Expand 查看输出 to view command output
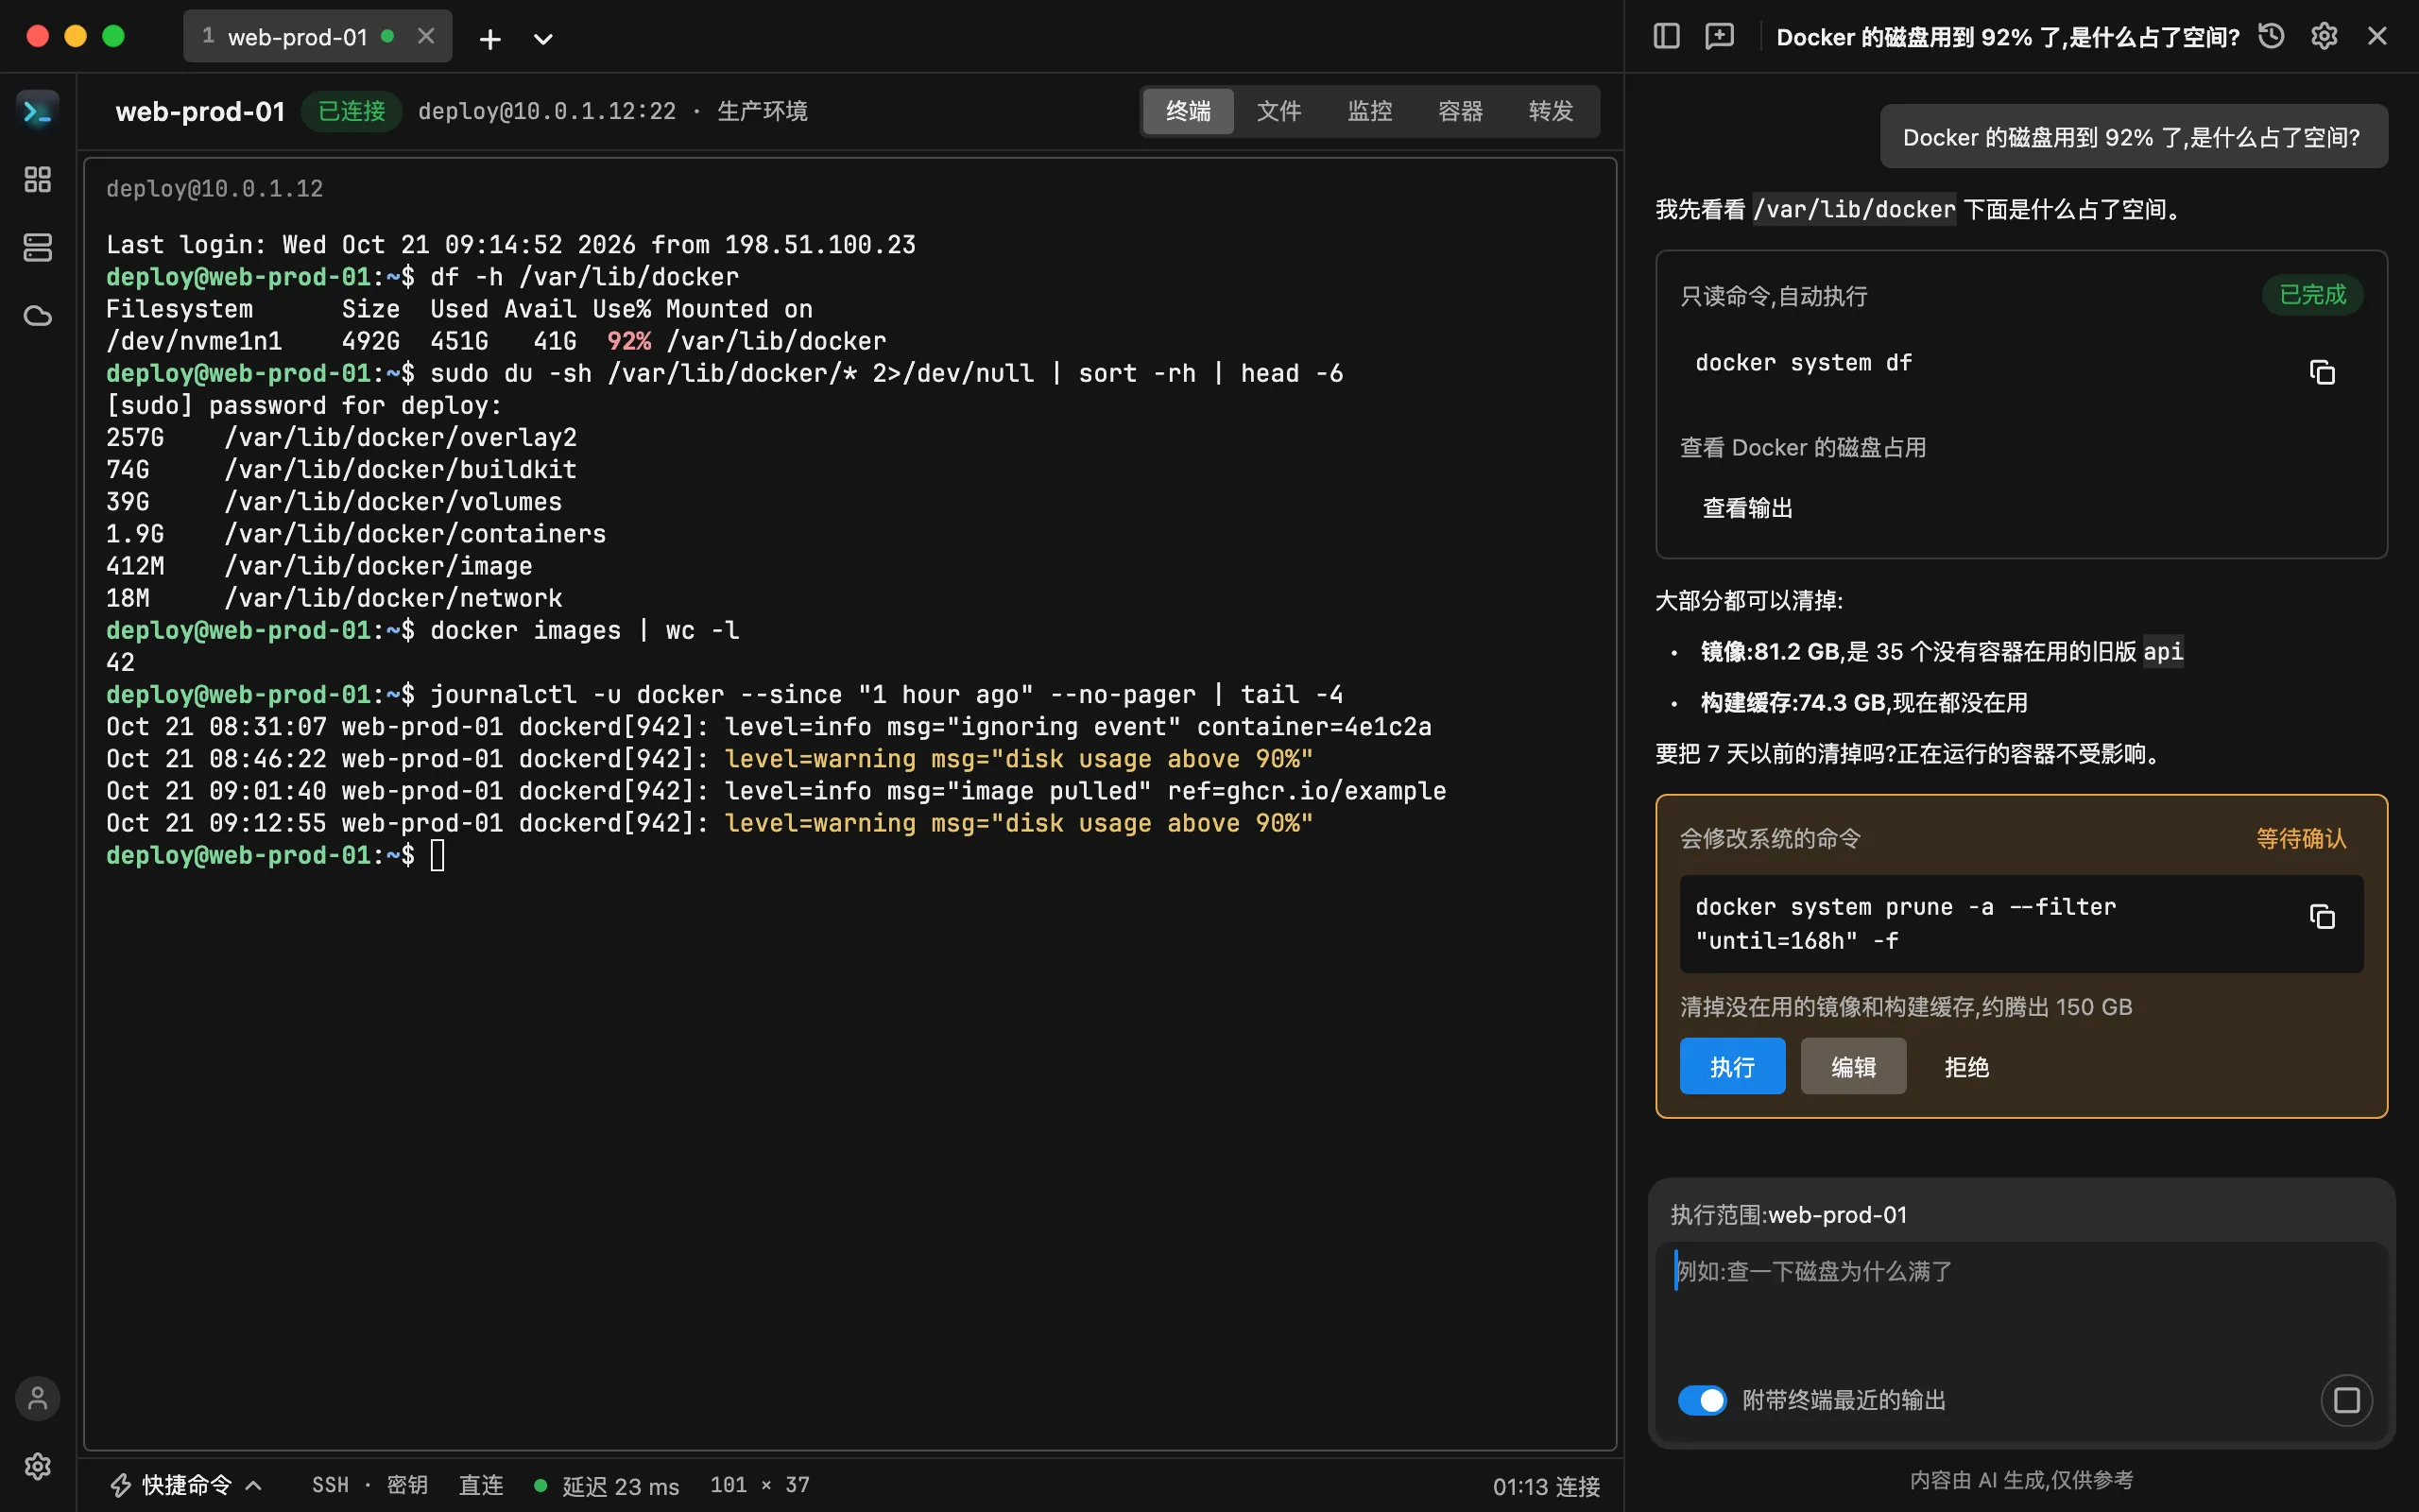The width and height of the screenshot is (2419, 1512). pos(1747,508)
